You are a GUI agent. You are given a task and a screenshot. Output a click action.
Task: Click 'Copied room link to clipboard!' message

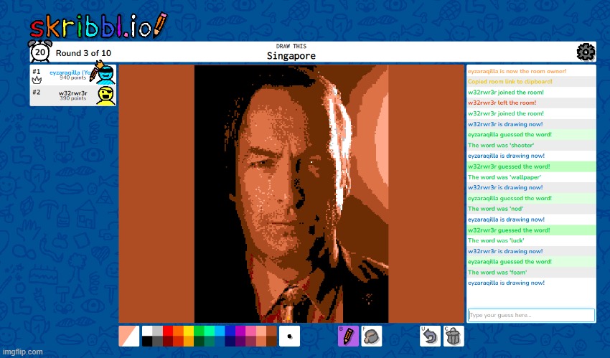tap(510, 82)
